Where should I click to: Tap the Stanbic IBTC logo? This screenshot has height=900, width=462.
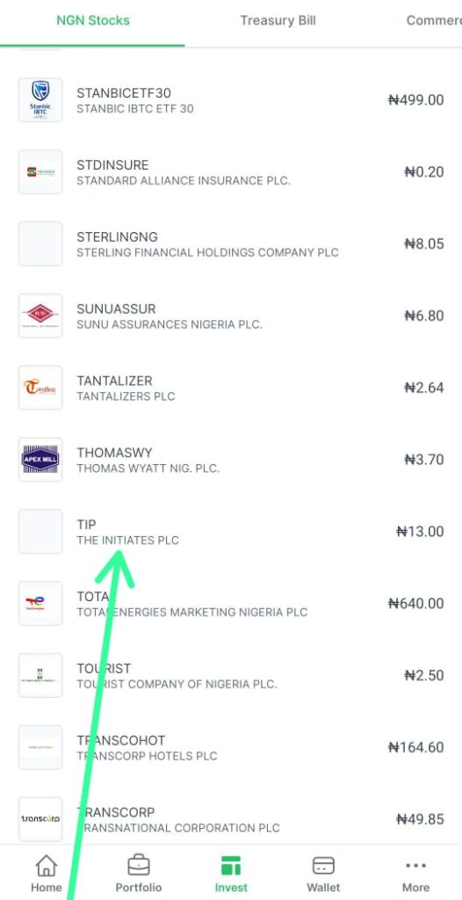click(40, 100)
